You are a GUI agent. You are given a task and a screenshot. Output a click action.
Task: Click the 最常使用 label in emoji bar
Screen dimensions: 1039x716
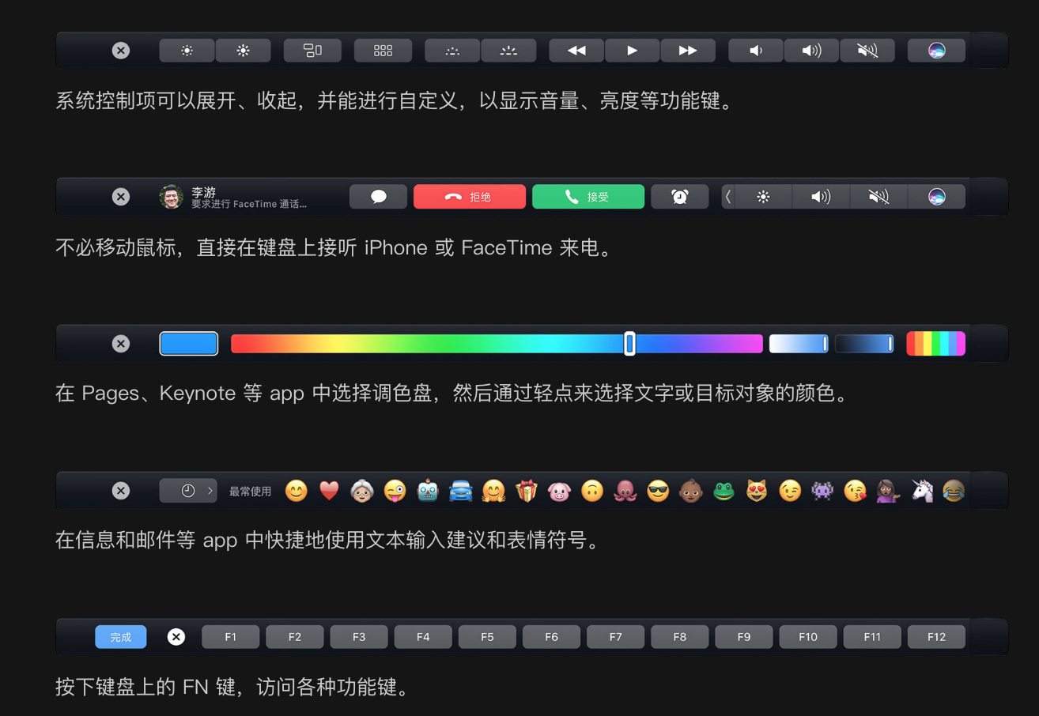coord(250,492)
